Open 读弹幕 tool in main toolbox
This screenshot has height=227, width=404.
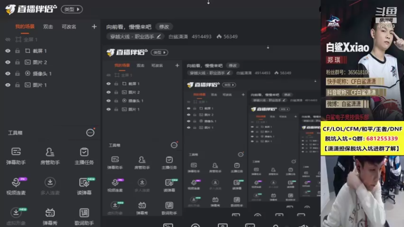tap(84, 186)
